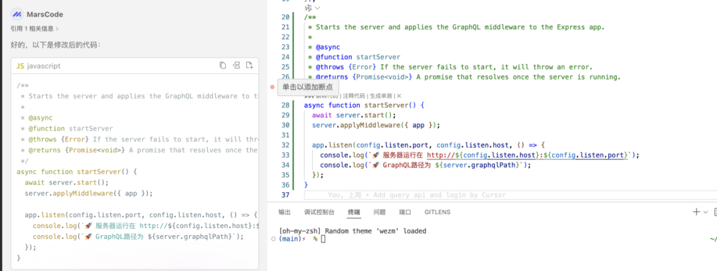Click the collapse chevron above line 20
This screenshot has height=271, width=717.
pyautogui.click(x=318, y=8)
